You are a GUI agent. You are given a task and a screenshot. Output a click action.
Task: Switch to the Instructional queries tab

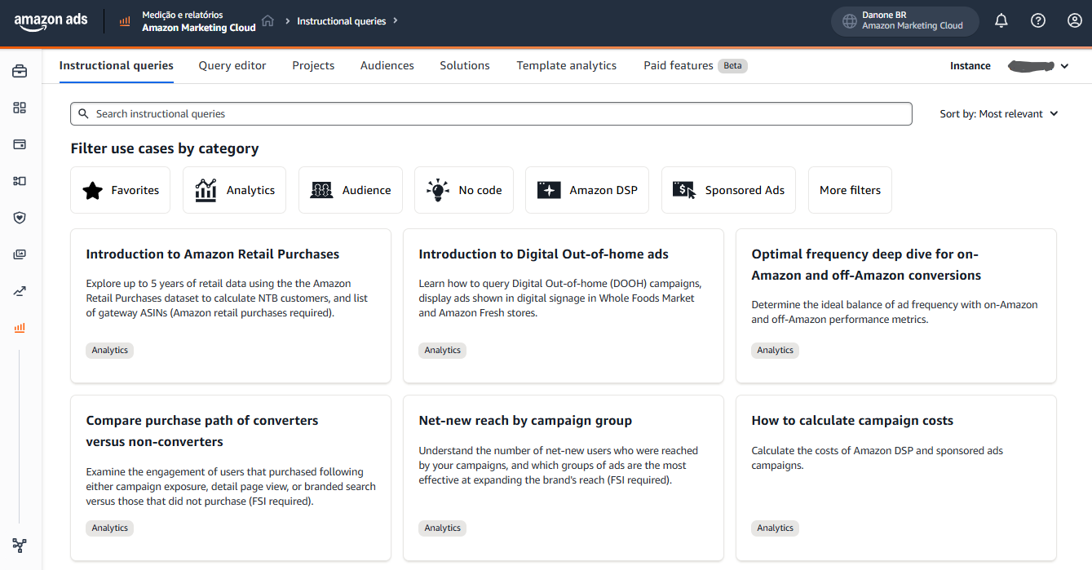point(117,65)
